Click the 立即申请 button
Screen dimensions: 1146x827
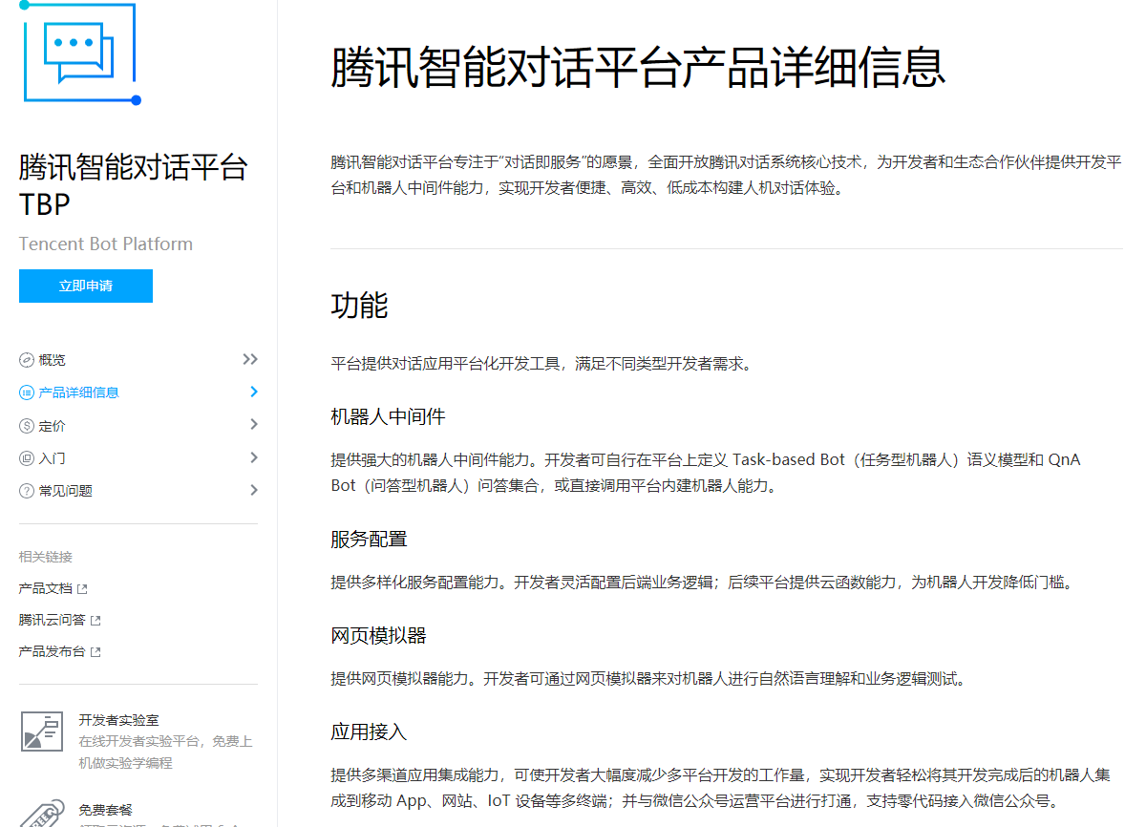click(x=85, y=286)
